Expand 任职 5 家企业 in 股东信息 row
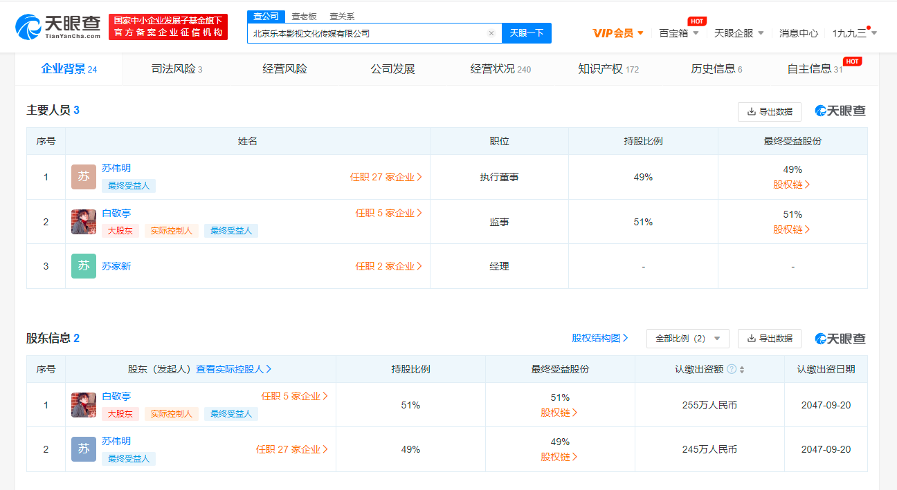Screen dimensions: 897x490 (x=295, y=396)
